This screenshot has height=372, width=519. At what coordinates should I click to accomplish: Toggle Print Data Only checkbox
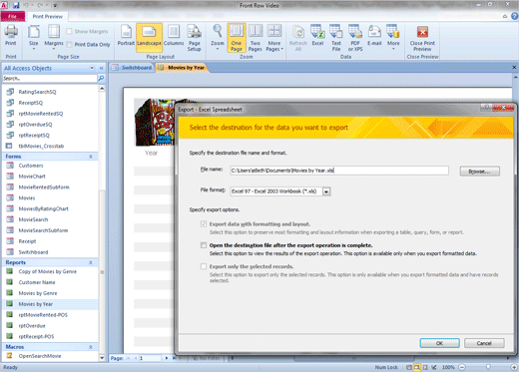(x=69, y=44)
